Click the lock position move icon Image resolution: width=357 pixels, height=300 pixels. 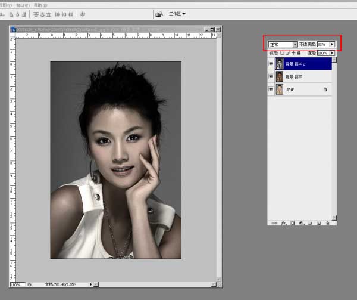click(293, 53)
